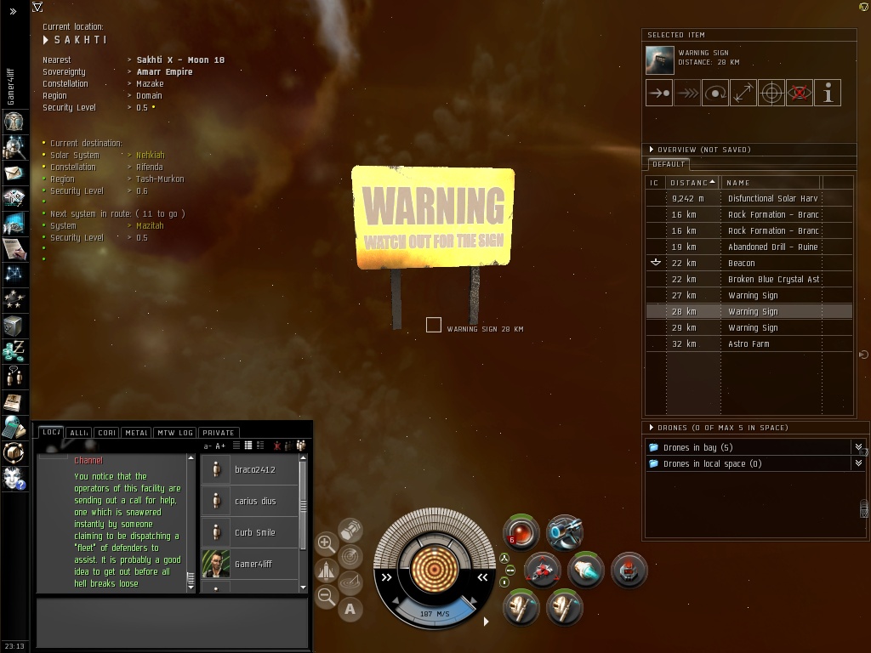871x653 pixels.
Task: Click the zoom in magnifier HUD button
Action: coord(326,543)
